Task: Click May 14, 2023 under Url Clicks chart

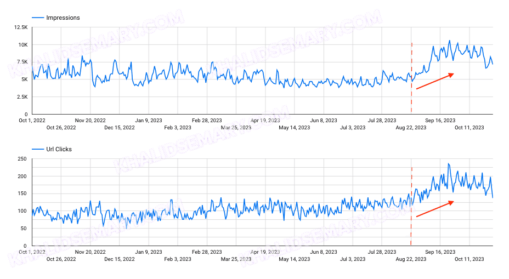Action: (x=295, y=259)
